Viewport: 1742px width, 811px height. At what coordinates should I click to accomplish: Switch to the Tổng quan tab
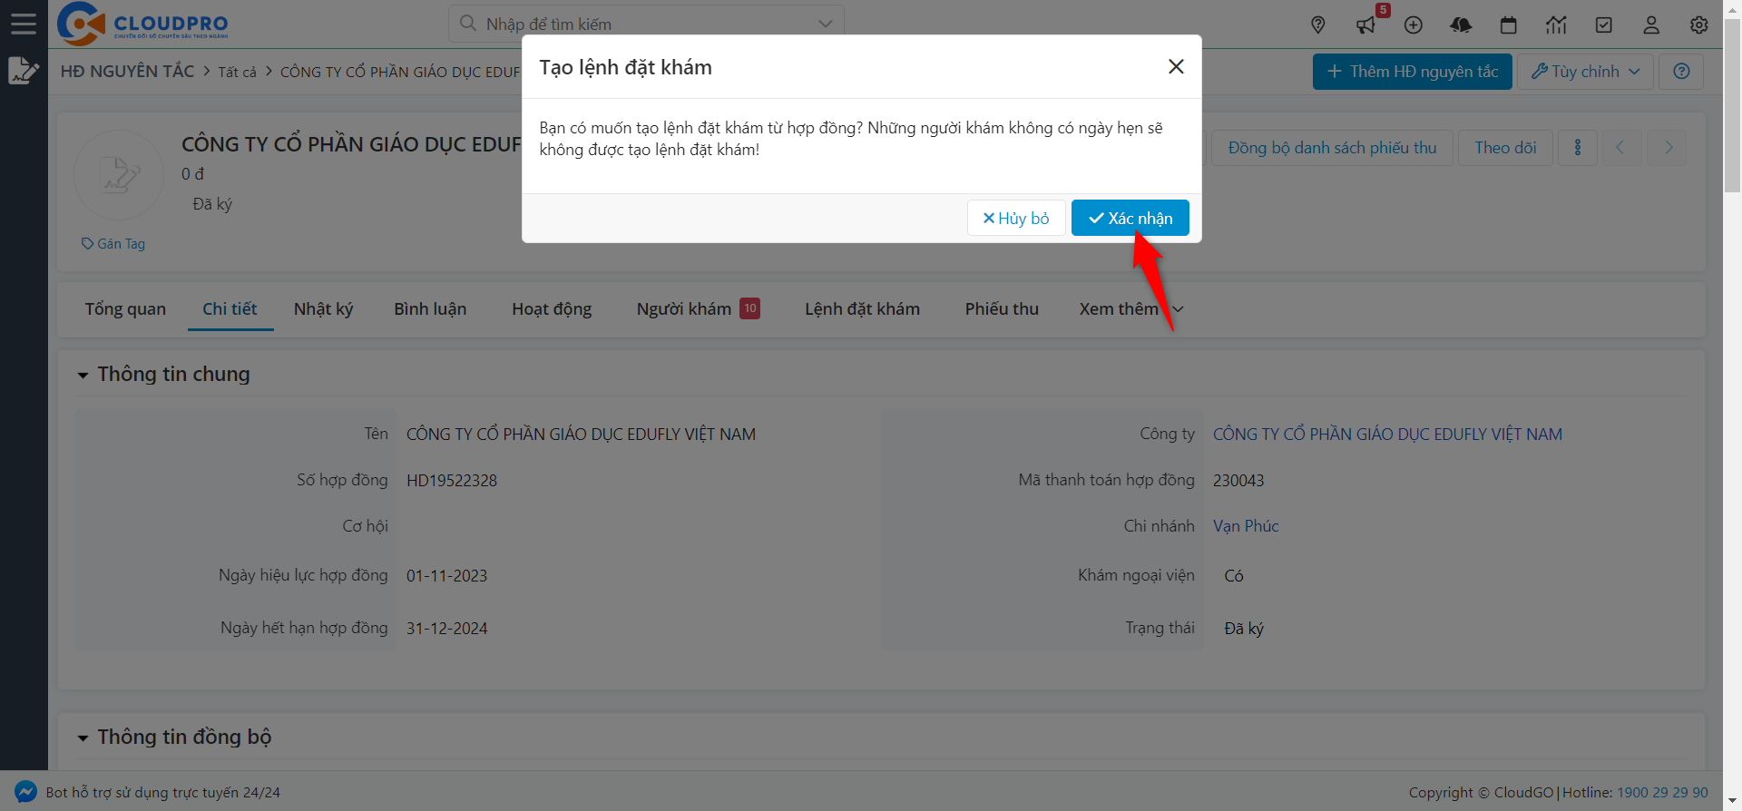(125, 309)
